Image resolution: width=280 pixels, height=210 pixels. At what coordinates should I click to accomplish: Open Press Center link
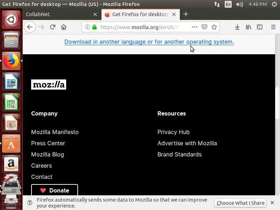pyautogui.click(x=48, y=143)
